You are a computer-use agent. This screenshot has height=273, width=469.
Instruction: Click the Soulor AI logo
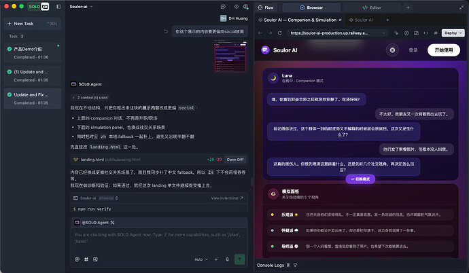279,50
